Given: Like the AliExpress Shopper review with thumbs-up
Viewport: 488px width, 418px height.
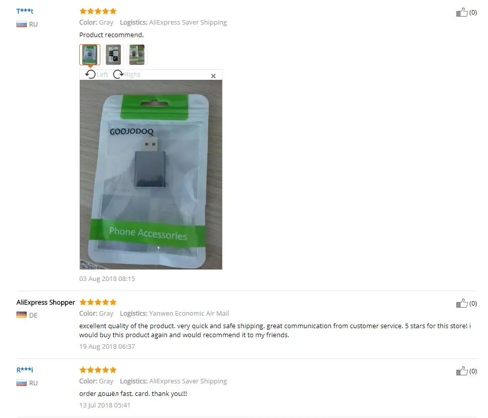Looking at the screenshot, I should point(462,304).
